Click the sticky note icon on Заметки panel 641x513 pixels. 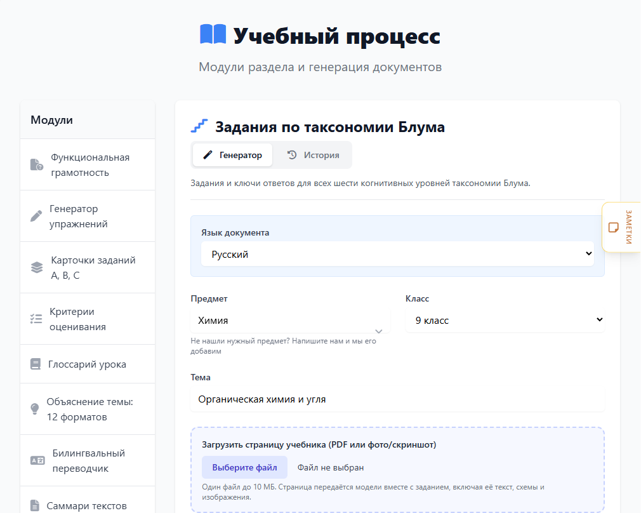(x=613, y=227)
